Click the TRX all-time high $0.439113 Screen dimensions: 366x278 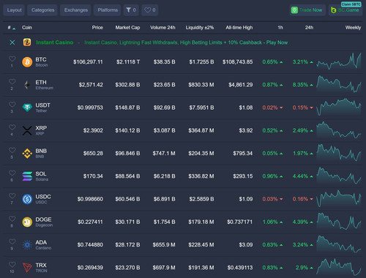[240, 268]
